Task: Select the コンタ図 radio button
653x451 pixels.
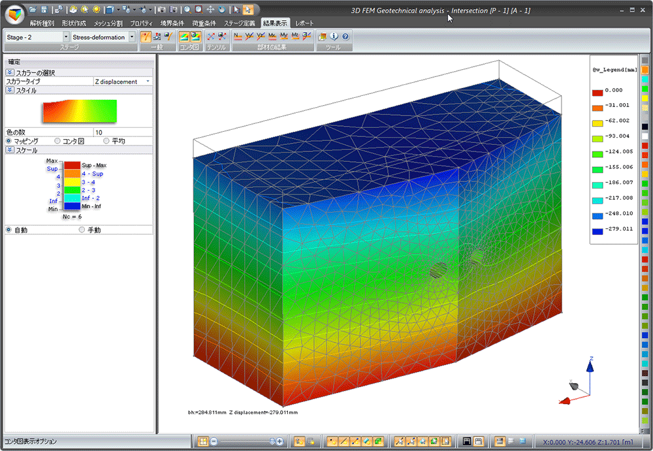Action: click(57, 141)
